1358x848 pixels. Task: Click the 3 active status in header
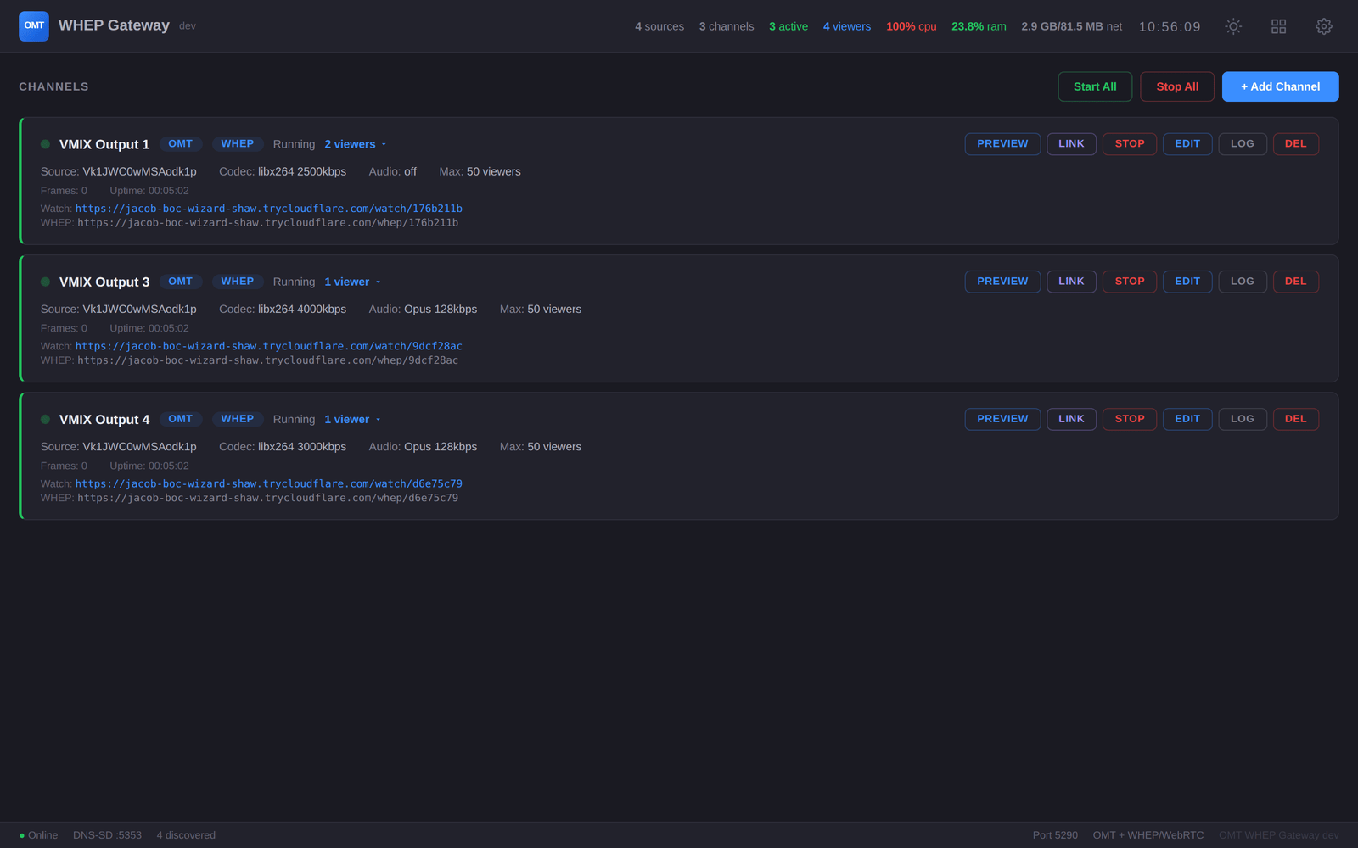coord(788,26)
